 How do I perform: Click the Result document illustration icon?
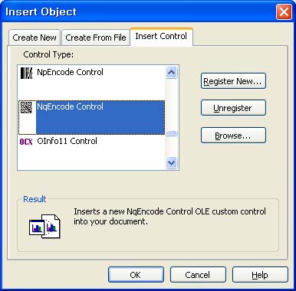pyautogui.click(x=44, y=226)
